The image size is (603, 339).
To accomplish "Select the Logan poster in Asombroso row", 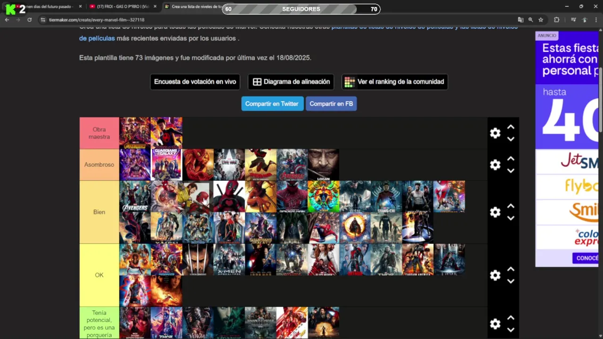I will pos(324,165).
